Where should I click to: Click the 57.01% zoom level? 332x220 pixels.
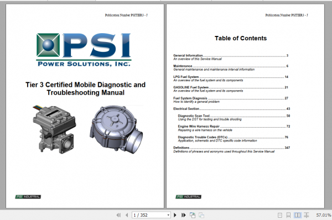pyautogui.click(x=324, y=215)
